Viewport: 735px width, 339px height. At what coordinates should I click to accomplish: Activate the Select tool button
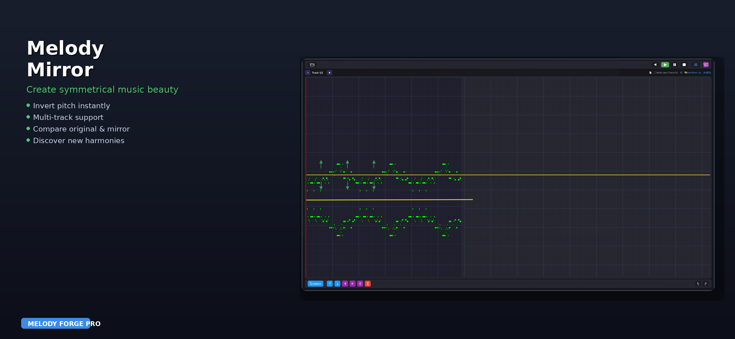315,284
